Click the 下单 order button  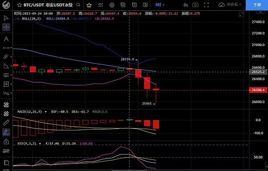click(257, 5)
